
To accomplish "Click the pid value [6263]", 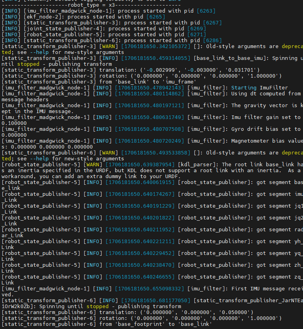I will tap(206, 11).
